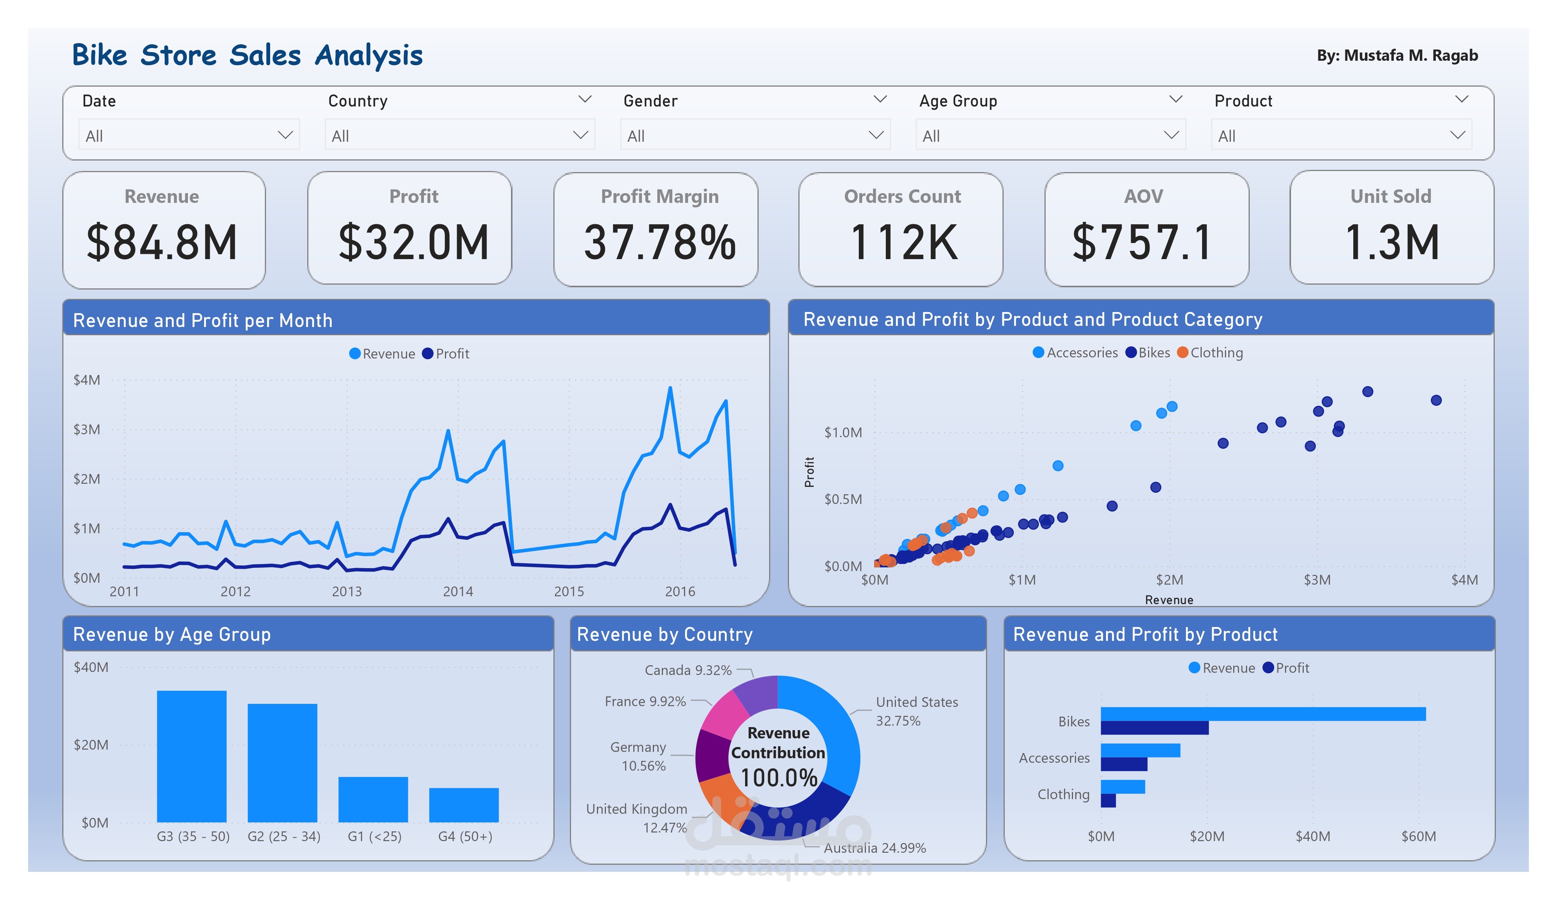Open the Age Group slicer All dropdown
Image resolution: width=1557 pixels, height=900 pixels.
[1051, 135]
